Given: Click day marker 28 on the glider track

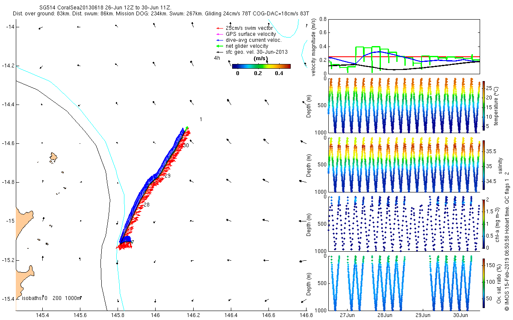Looking at the screenshot, I should [x=147, y=205].
